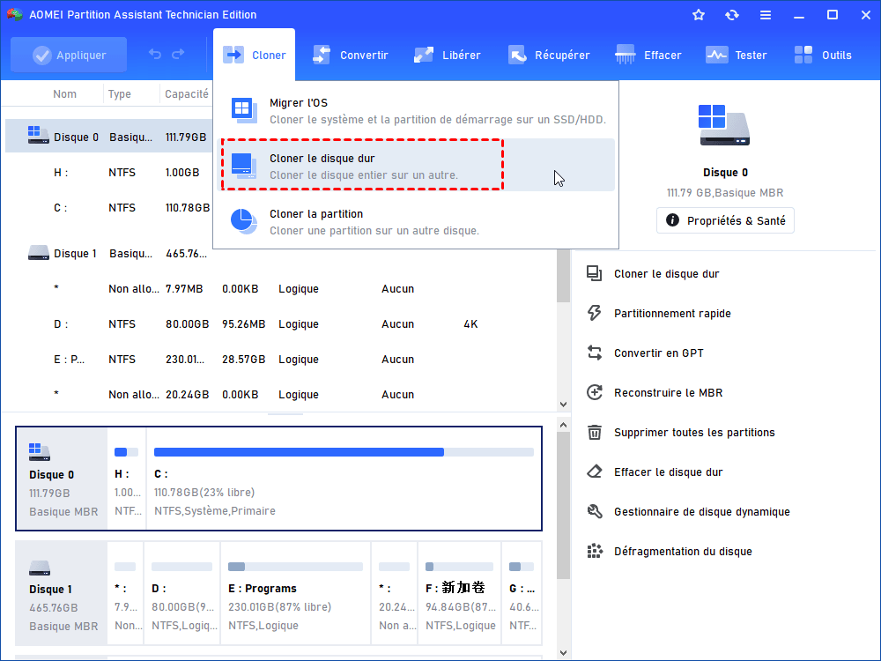The image size is (881, 661).
Task: Select the D: NTFS 80.00GB row
Action: point(281,323)
